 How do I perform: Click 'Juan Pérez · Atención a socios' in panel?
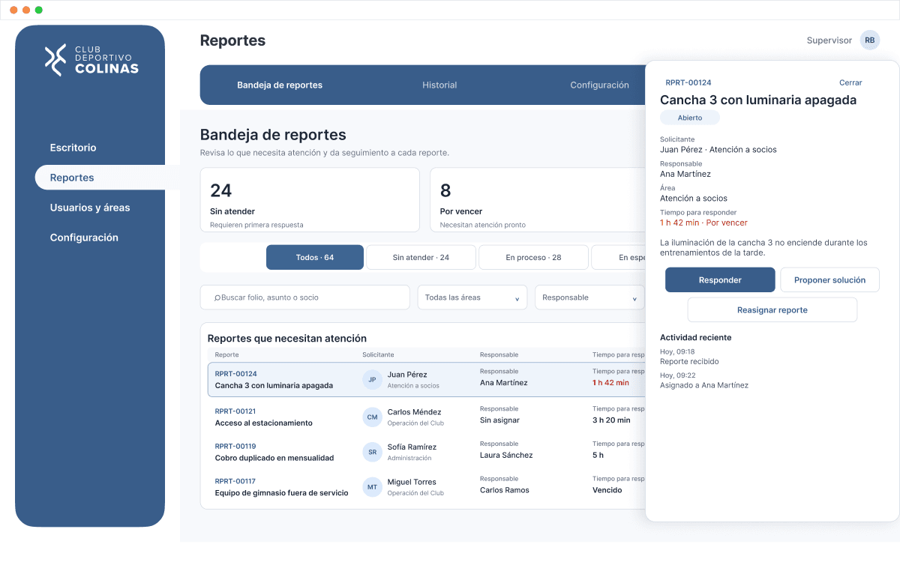point(718,149)
